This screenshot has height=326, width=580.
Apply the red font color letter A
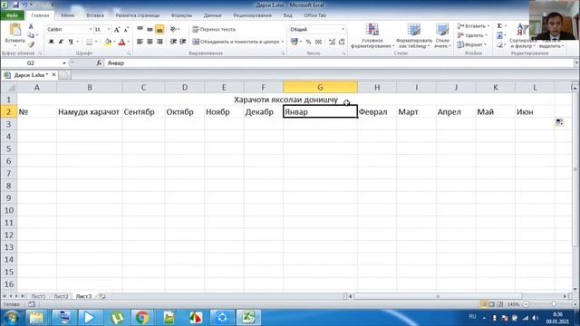pyautogui.click(x=121, y=42)
